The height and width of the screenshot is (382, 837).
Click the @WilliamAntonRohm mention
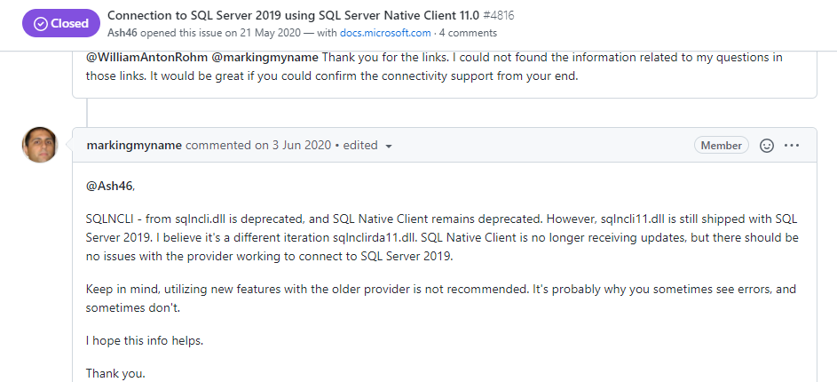tap(147, 57)
